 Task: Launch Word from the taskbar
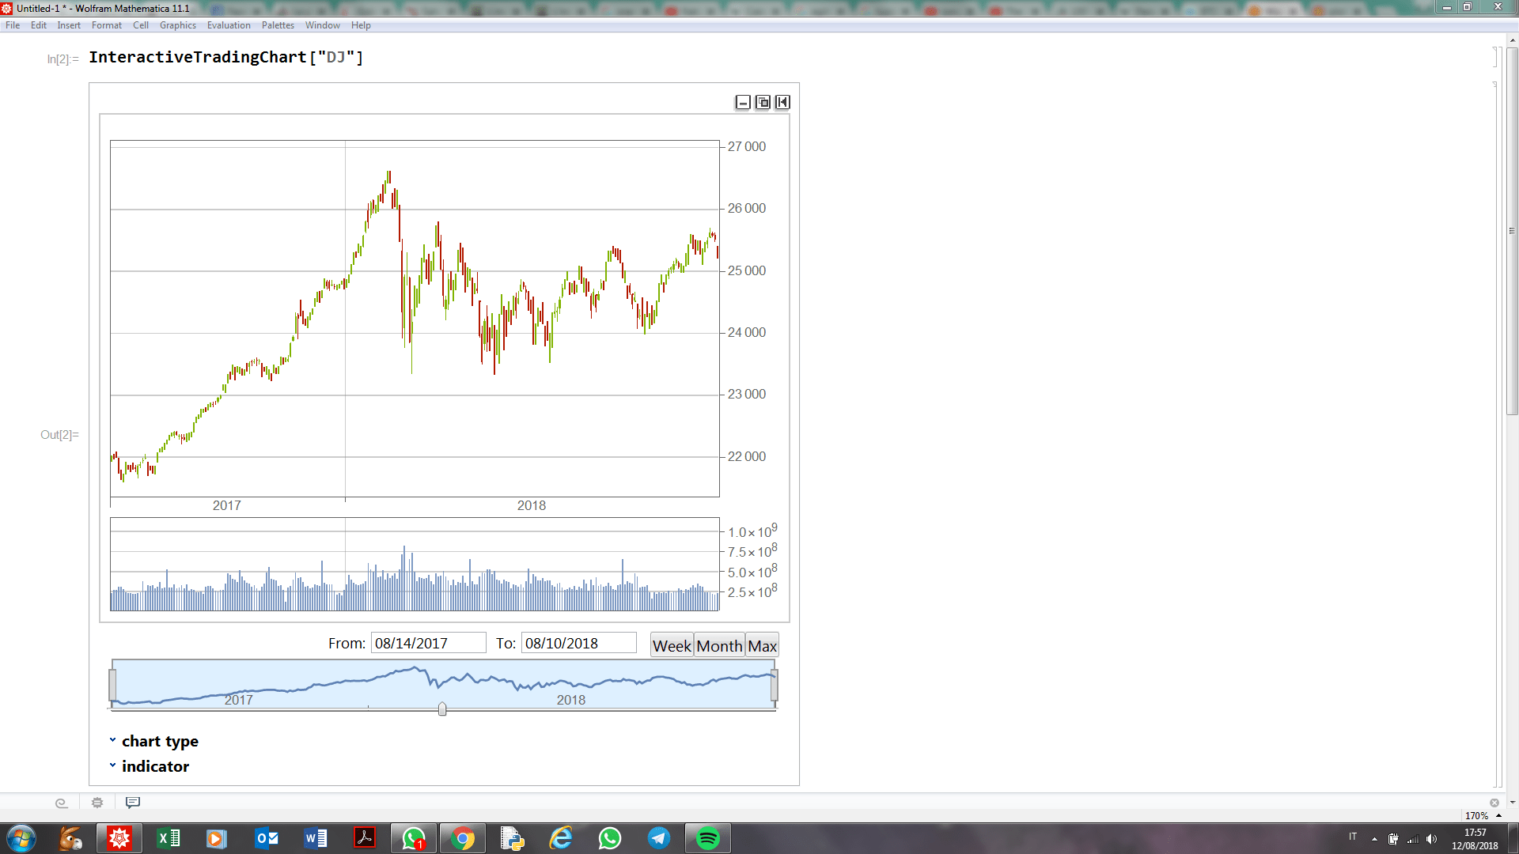[316, 838]
